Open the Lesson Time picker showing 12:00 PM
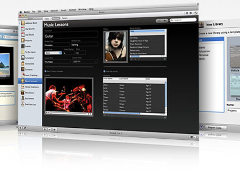The height and width of the screenshot is (180, 240). [85, 61]
